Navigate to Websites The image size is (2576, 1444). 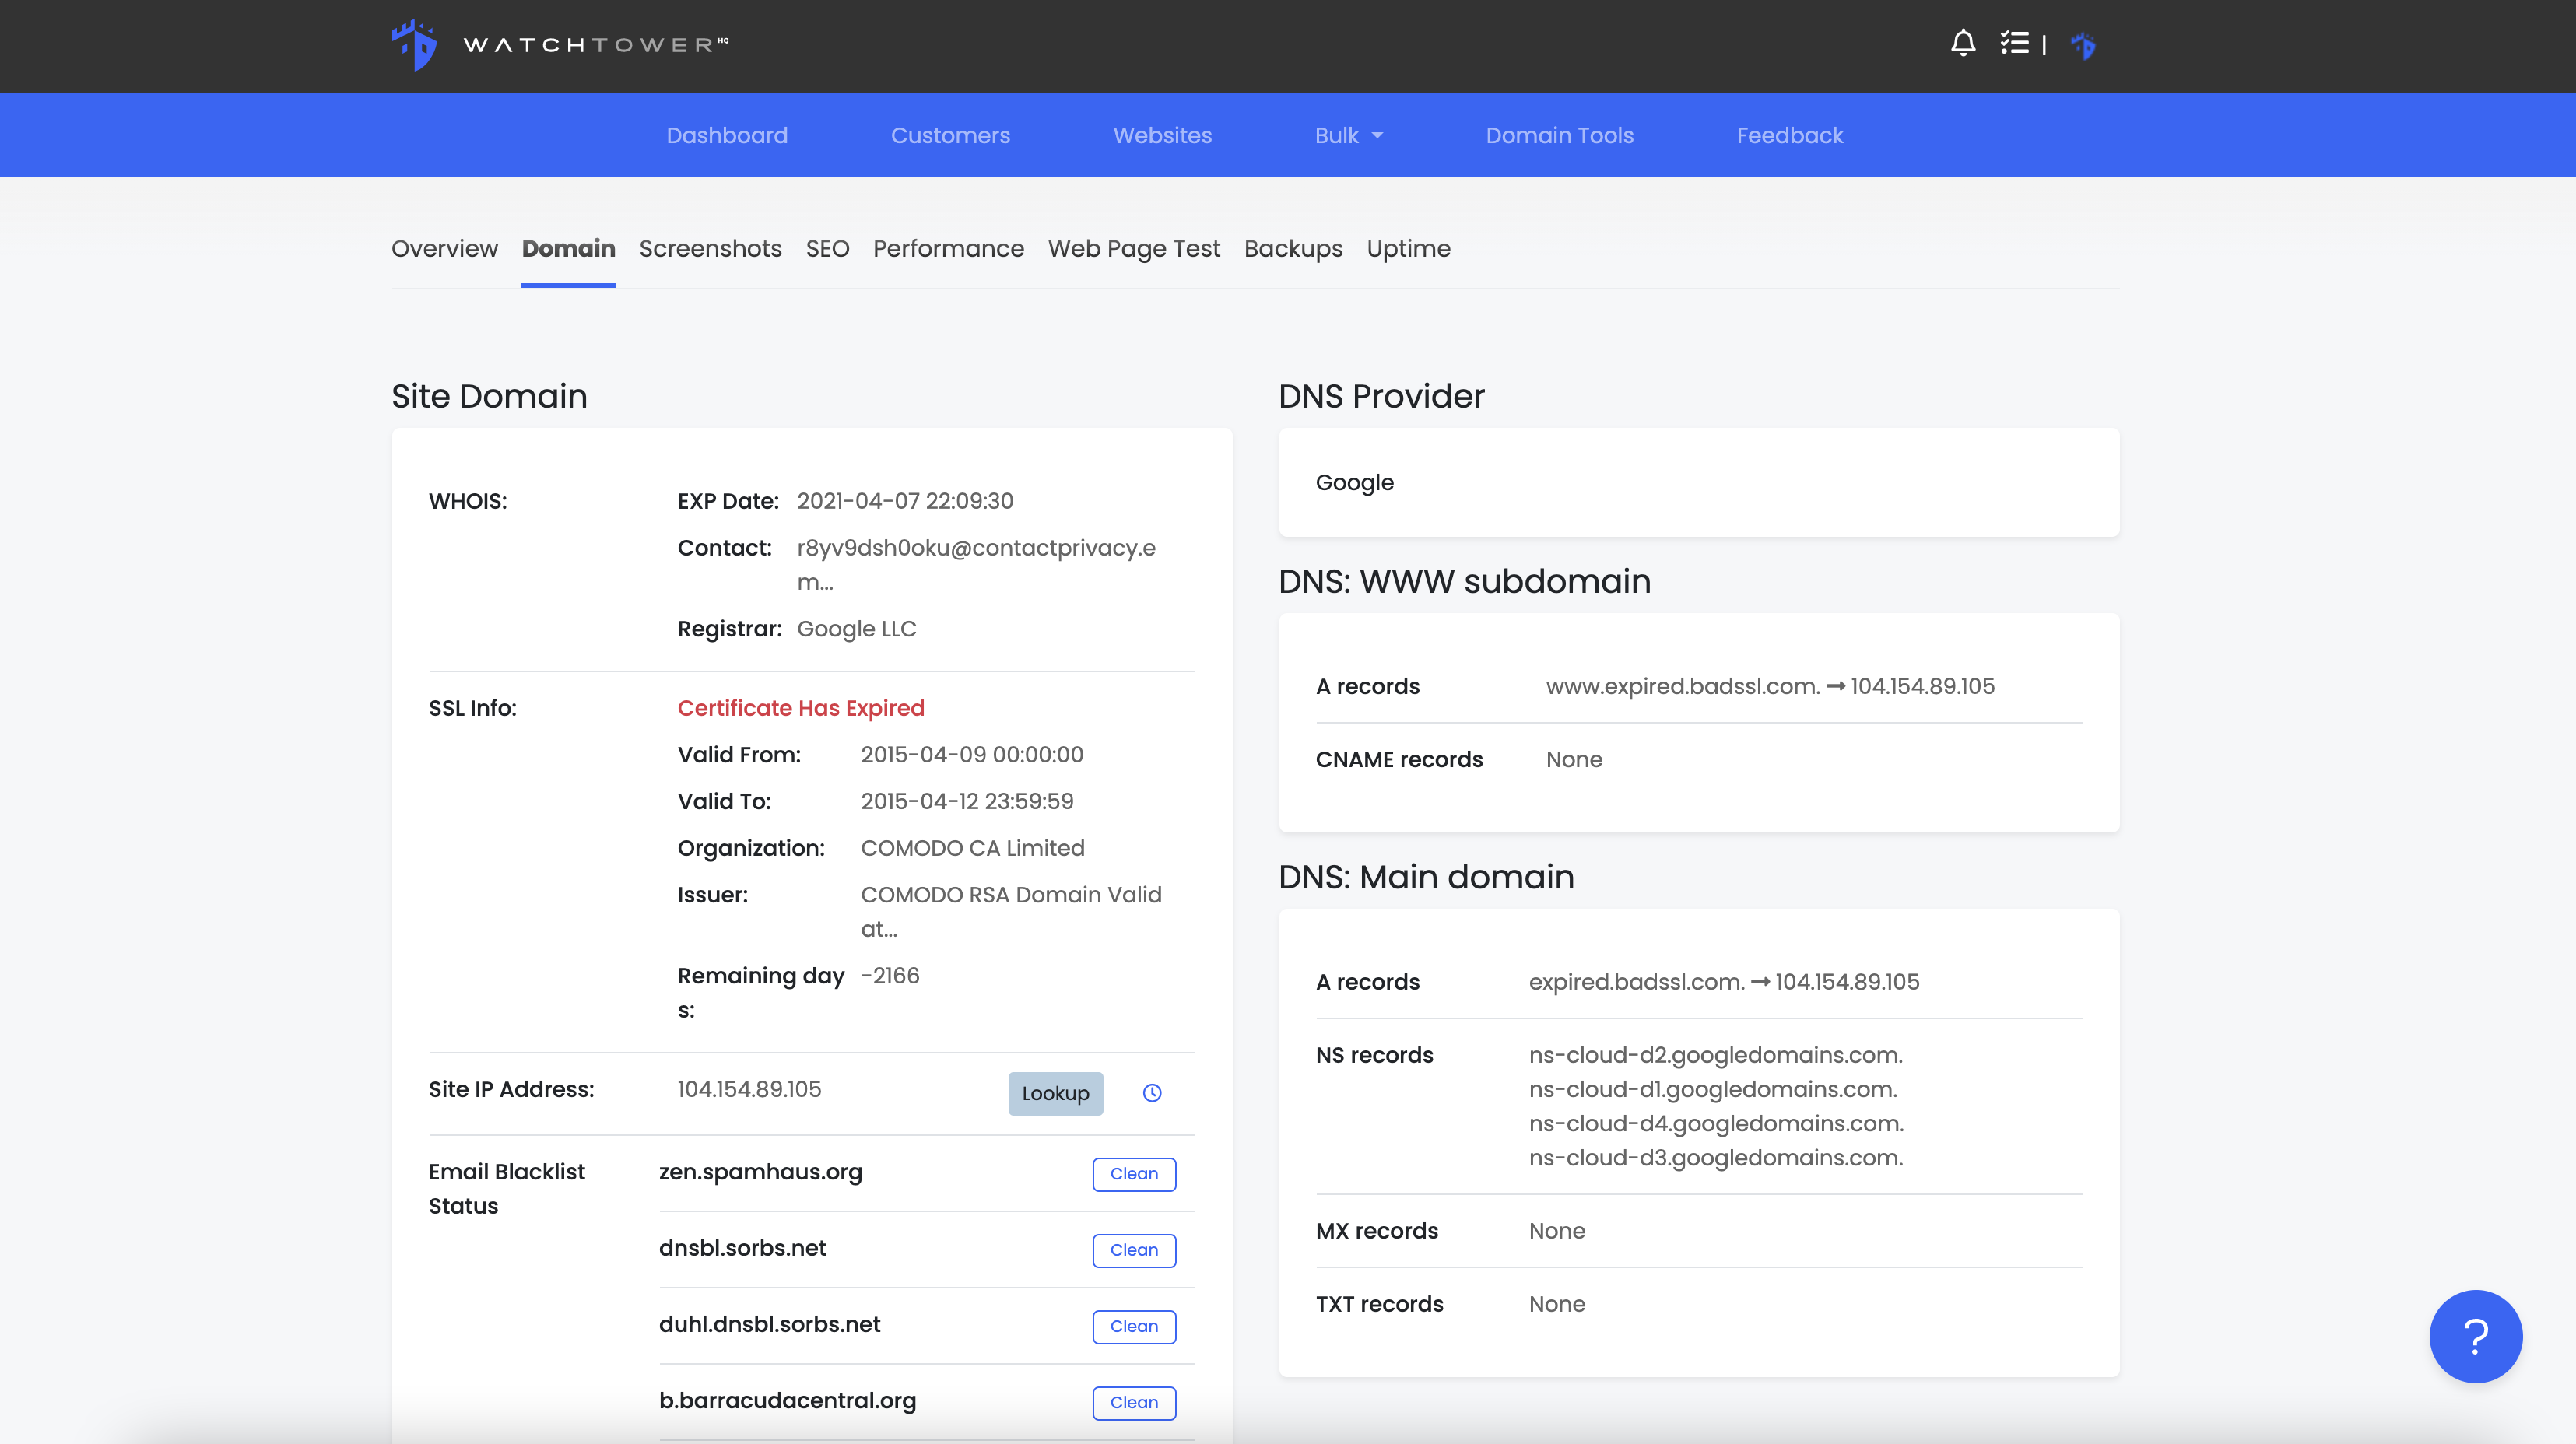click(x=1162, y=136)
